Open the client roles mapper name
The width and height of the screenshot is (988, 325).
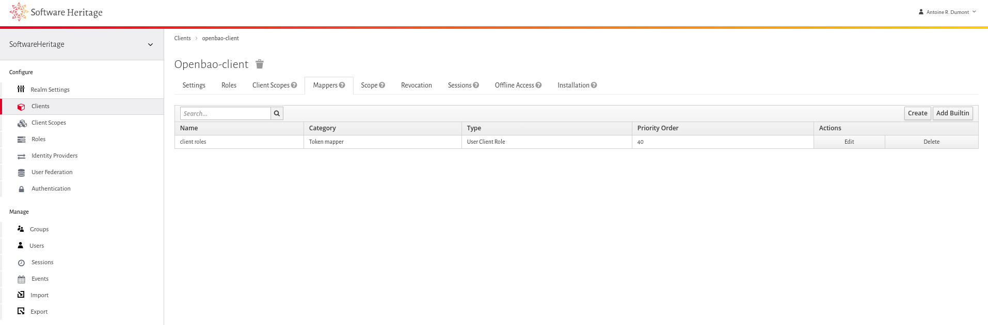tap(193, 142)
